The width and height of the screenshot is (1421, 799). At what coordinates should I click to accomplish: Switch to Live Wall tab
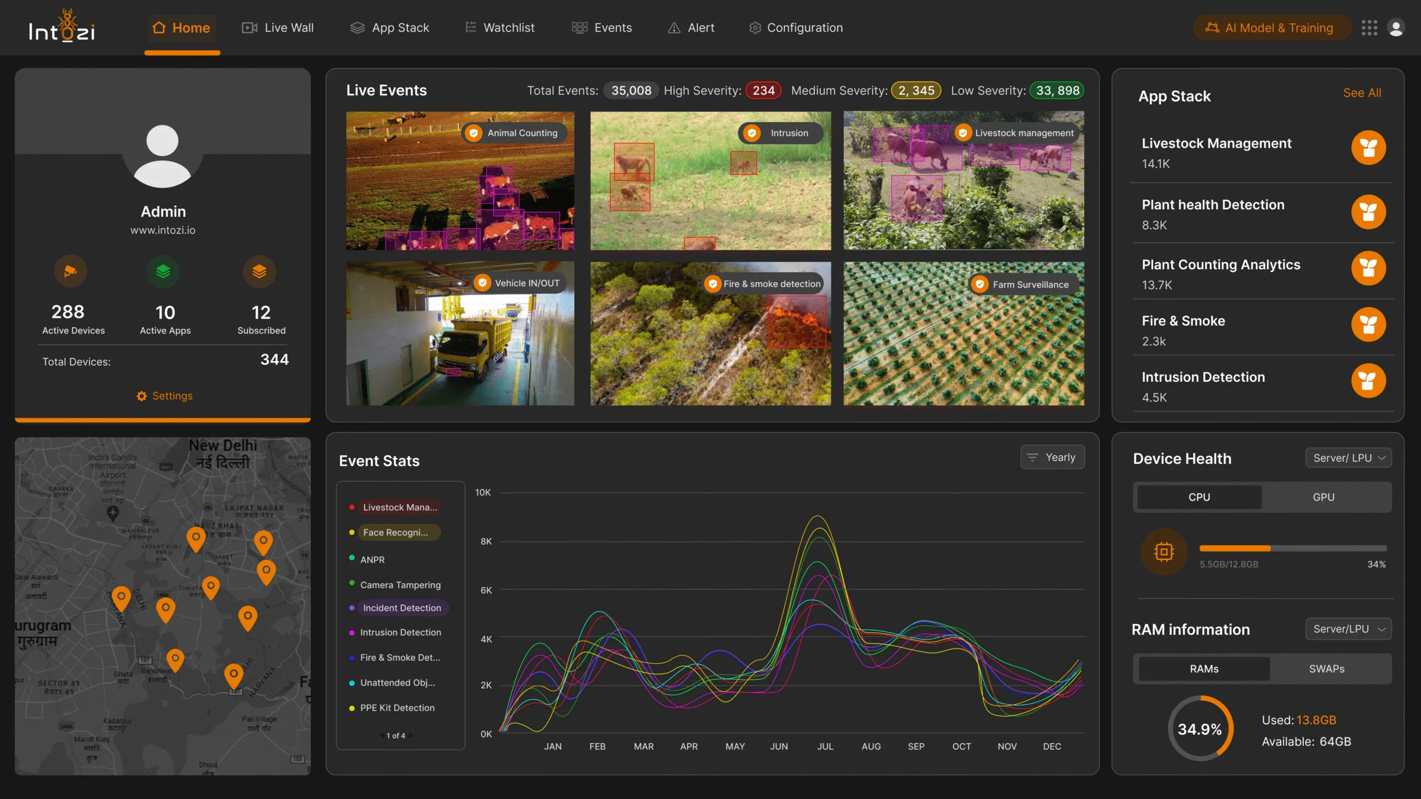278,28
